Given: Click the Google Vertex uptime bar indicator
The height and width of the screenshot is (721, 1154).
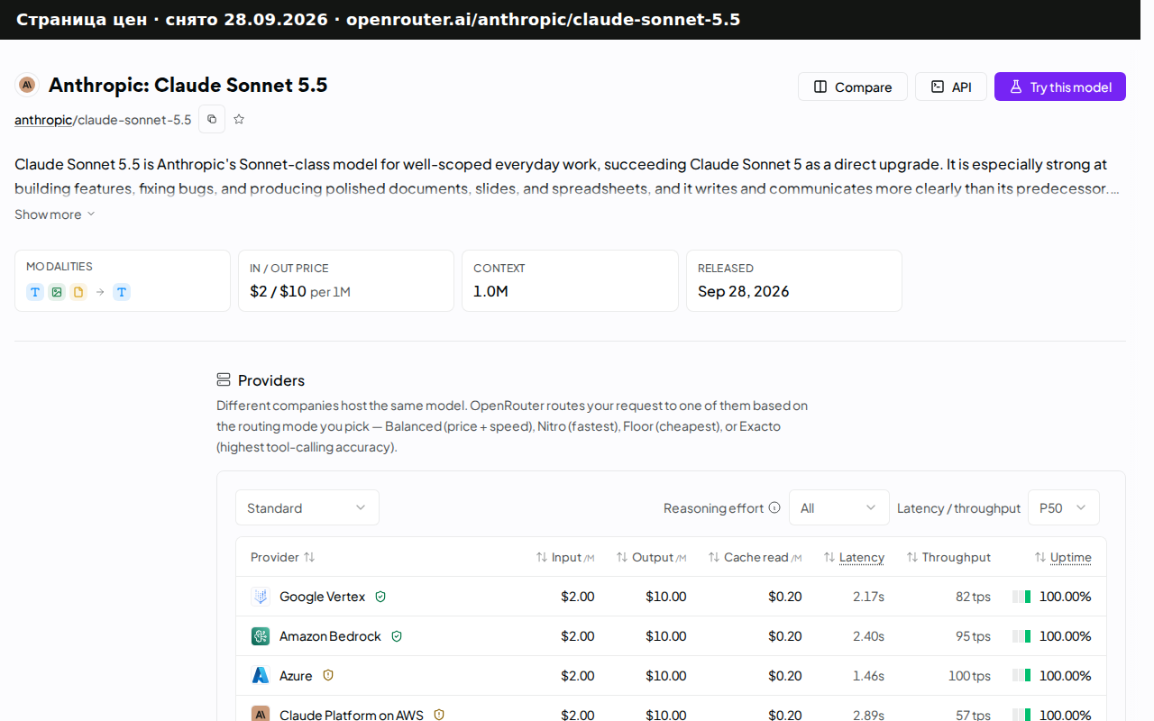Looking at the screenshot, I should tap(1021, 597).
